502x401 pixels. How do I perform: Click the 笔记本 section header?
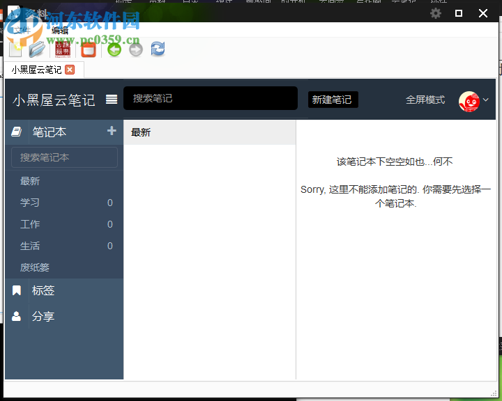pyautogui.click(x=50, y=132)
